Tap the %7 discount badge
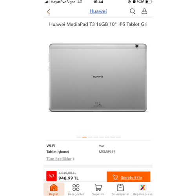196x196 pixels. [51, 176]
